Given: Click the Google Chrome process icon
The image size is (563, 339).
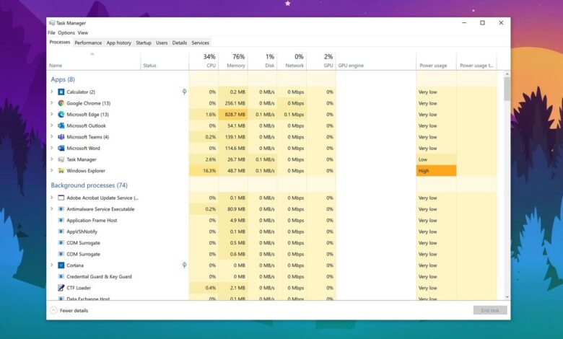Looking at the screenshot, I should (x=61, y=103).
